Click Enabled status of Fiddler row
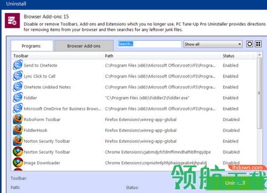Viewport: 267px width, 193px height. 231,98
